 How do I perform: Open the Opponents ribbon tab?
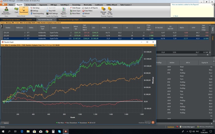pos(43,5)
